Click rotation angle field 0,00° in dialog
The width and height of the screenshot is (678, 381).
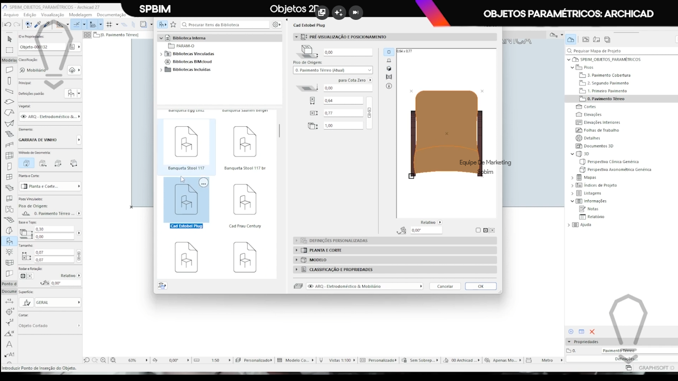[x=426, y=230]
